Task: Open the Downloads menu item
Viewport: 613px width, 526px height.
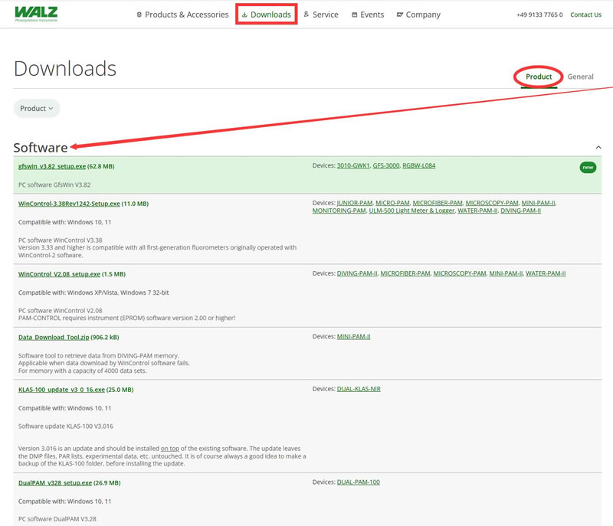Action: point(266,15)
